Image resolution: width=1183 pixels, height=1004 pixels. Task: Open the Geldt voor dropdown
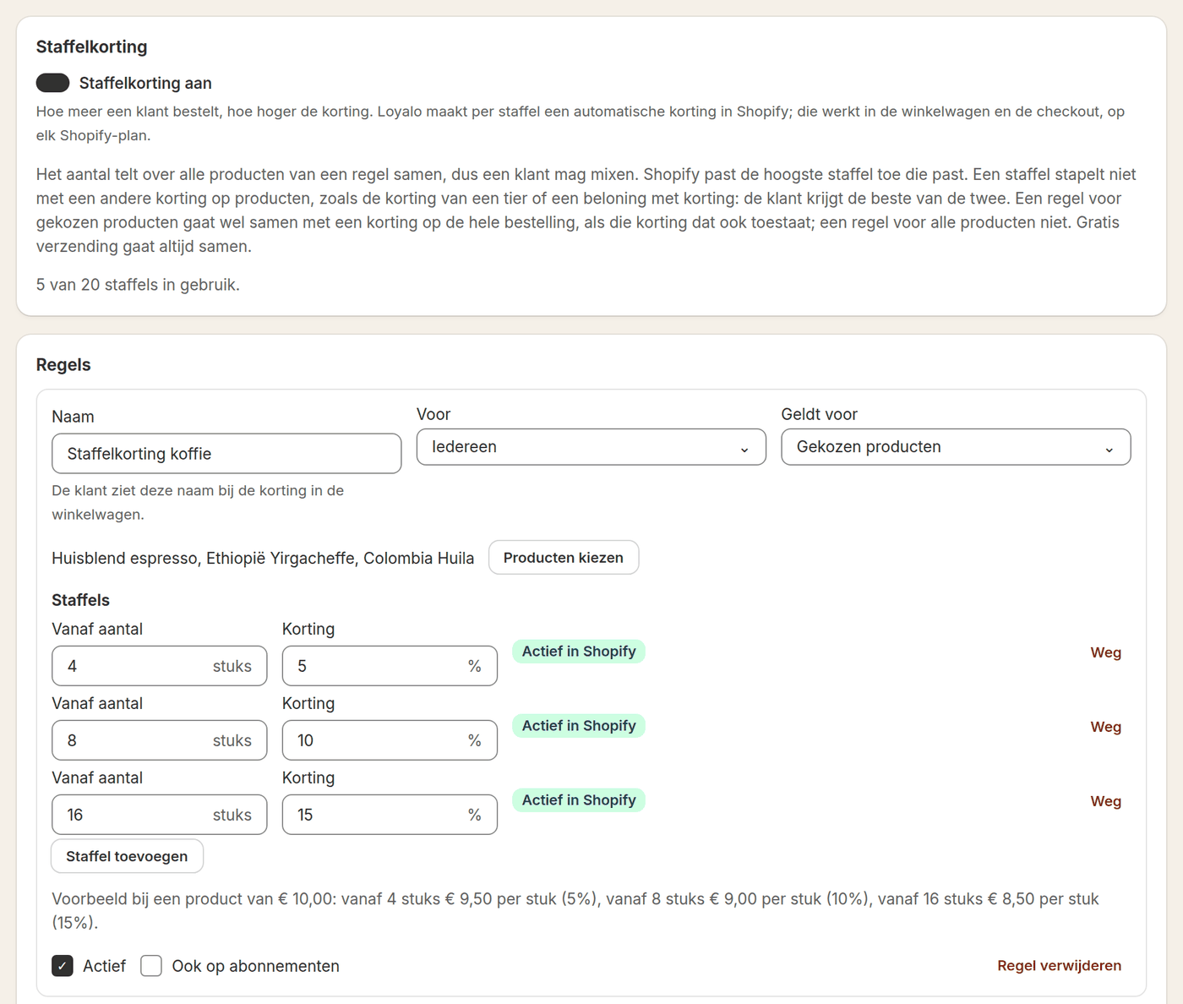(956, 447)
